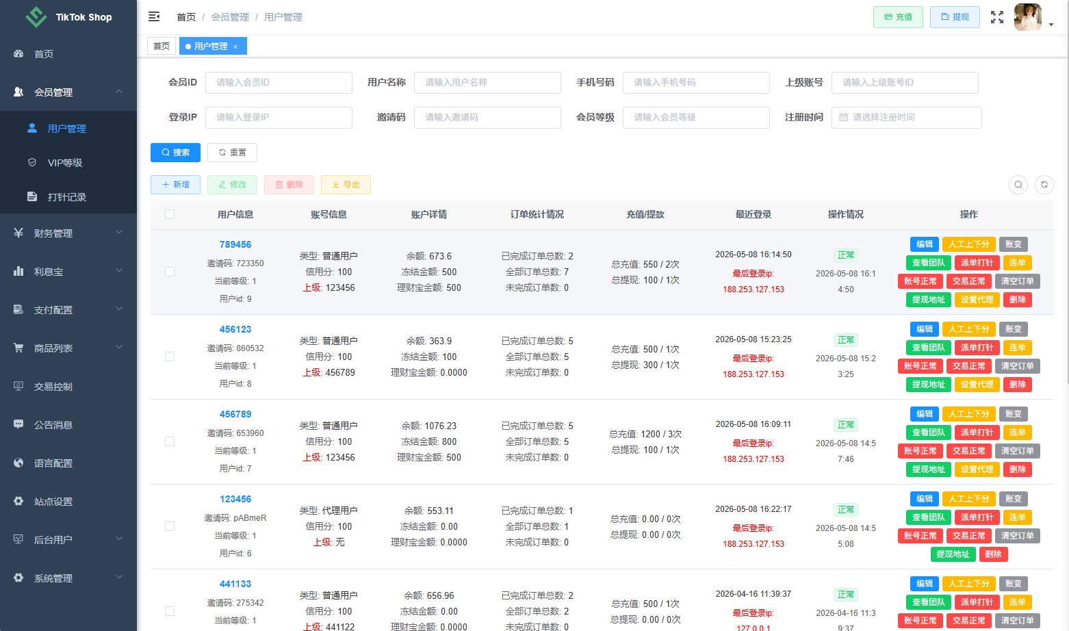
Task: Click the 新增 button
Action: (x=175, y=185)
